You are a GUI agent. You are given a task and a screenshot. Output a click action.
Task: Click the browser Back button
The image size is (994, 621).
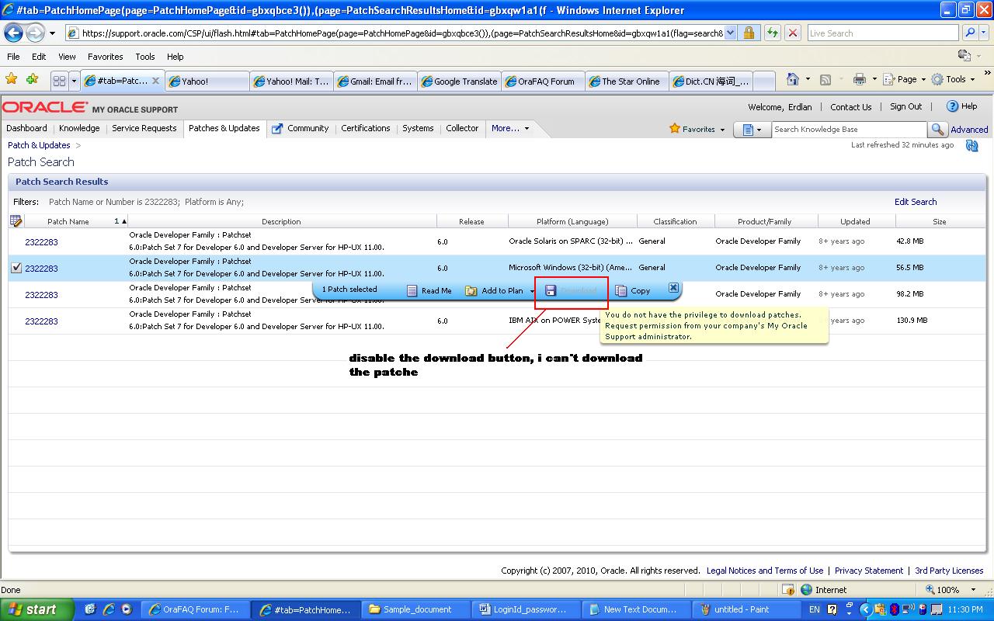tap(13, 33)
